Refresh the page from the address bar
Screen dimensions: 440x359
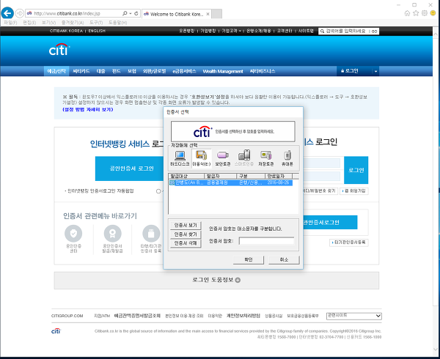(x=136, y=13)
